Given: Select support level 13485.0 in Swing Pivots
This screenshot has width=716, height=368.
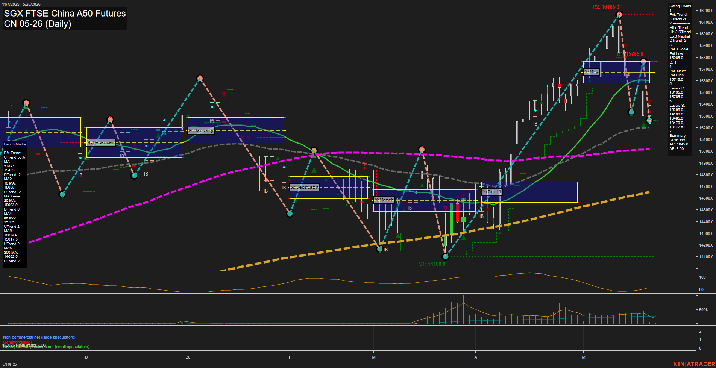Looking at the screenshot, I should (676, 118).
